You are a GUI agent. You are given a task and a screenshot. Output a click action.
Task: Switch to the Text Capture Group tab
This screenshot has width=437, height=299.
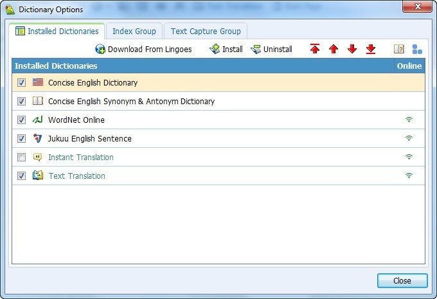(206, 31)
